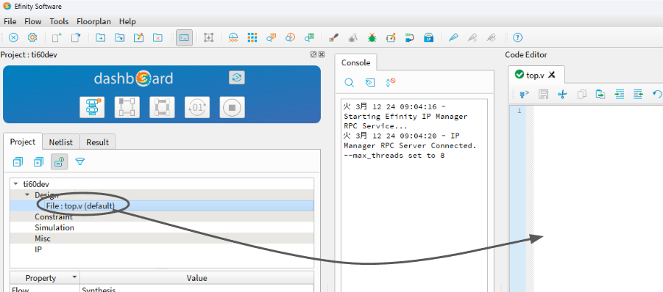Select the Misc tree item
The height and width of the screenshot is (292, 663).
pos(42,238)
